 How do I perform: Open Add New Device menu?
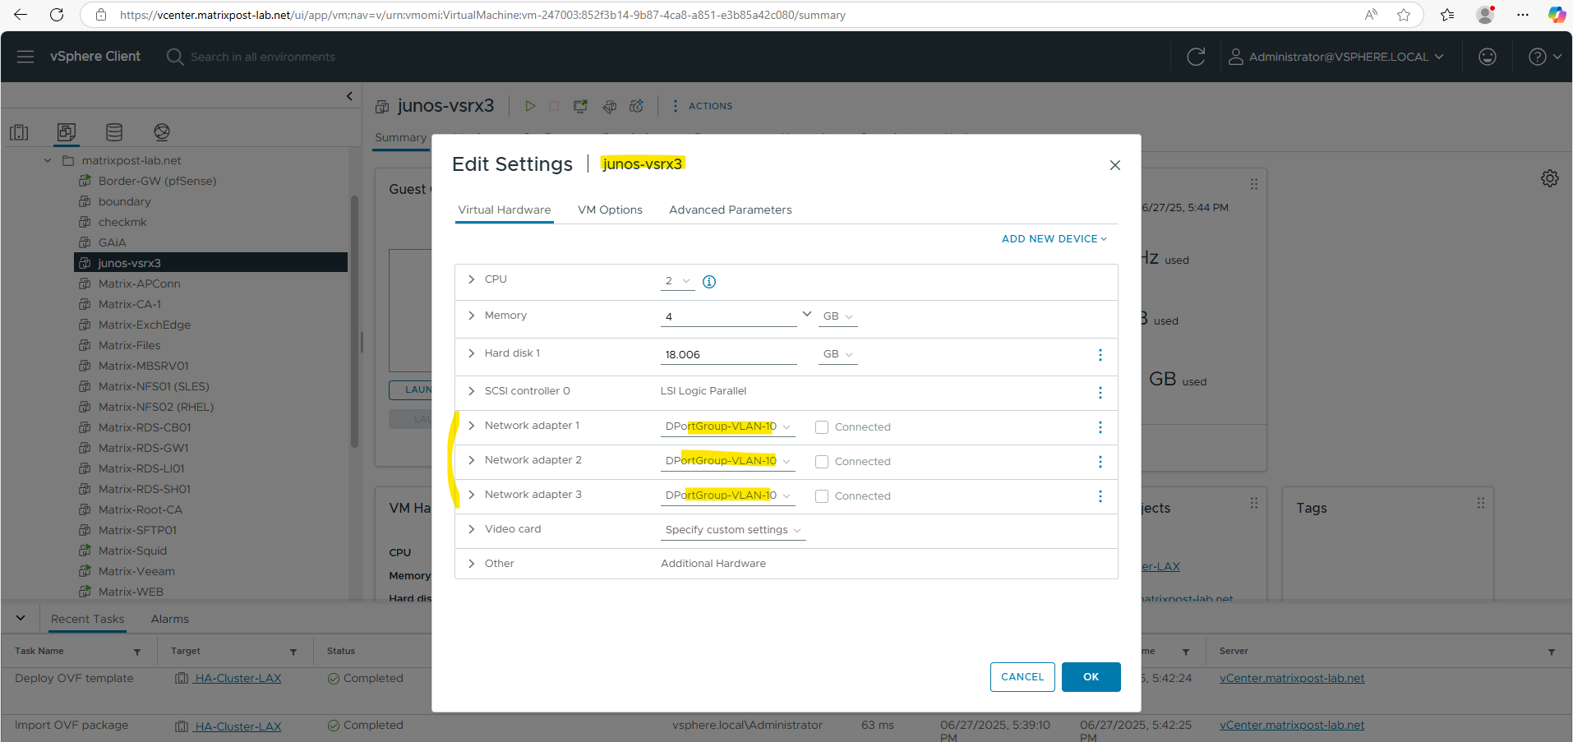(x=1054, y=239)
